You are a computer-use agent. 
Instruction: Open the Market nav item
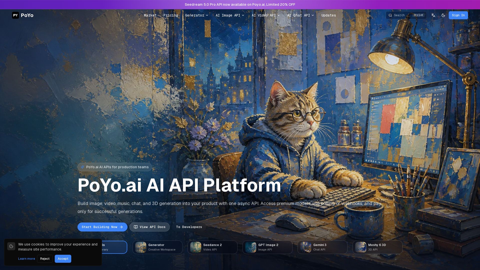150,15
